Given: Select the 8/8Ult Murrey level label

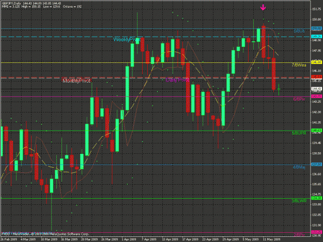Looking at the screenshot, I should (x=299, y=31).
